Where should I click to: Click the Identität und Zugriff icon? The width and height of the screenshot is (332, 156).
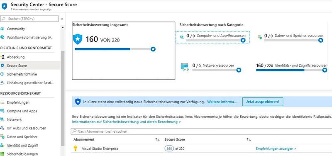point(2,145)
